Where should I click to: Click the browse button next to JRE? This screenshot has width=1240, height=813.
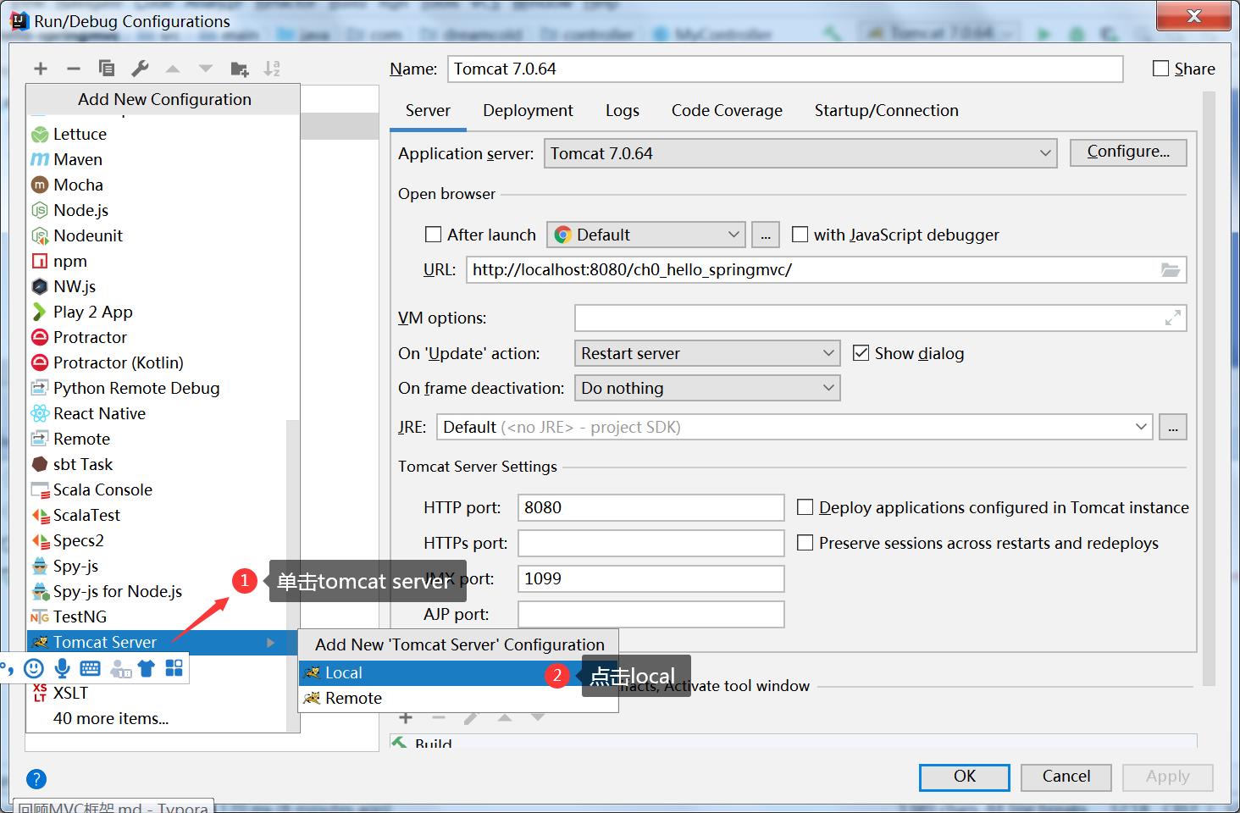(1173, 427)
